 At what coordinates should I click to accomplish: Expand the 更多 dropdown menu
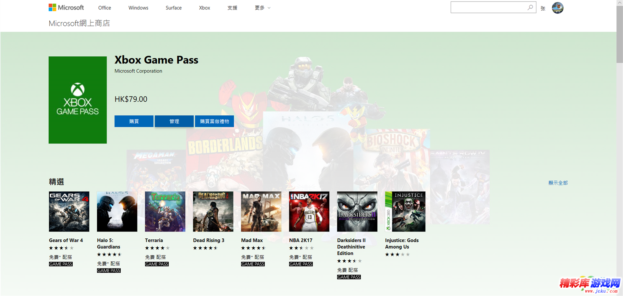click(263, 8)
